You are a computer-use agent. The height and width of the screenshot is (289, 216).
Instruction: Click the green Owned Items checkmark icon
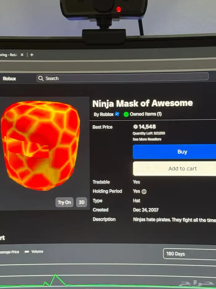pos(126,115)
